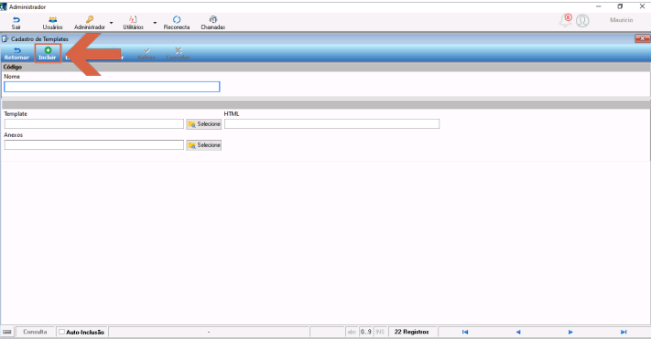Restore down the Administrador window
This screenshot has width=651, height=339.
click(620, 6)
